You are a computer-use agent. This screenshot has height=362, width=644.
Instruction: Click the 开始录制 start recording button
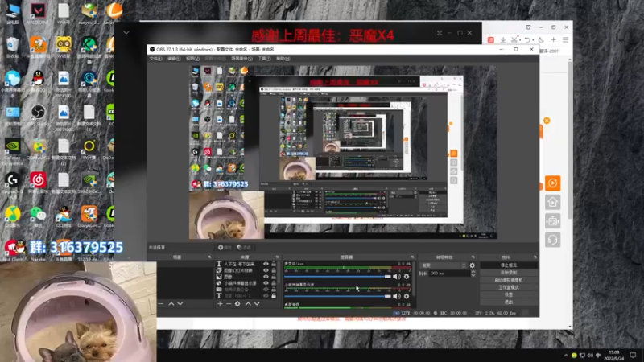[x=509, y=273]
